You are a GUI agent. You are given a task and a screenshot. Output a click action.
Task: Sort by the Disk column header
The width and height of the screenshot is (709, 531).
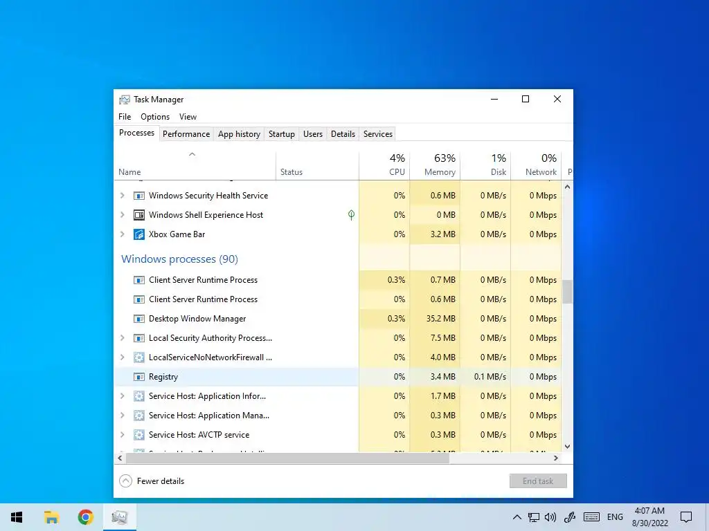[x=485, y=165]
